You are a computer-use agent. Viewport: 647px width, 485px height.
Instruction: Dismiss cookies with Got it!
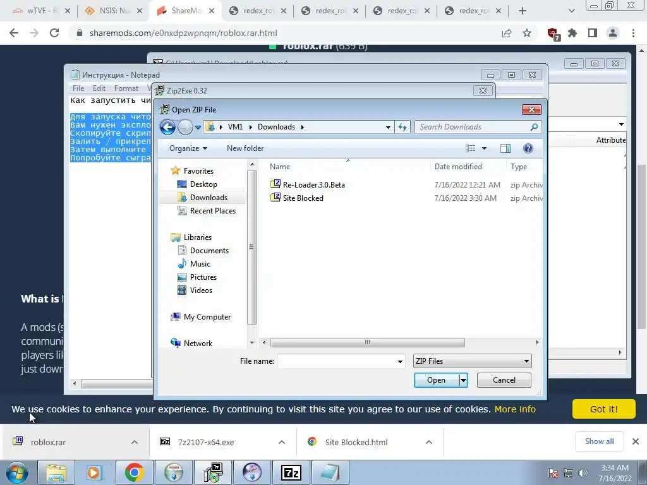[603, 409]
